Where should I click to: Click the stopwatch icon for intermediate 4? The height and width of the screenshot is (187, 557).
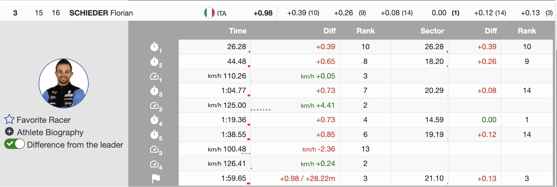tap(155, 120)
